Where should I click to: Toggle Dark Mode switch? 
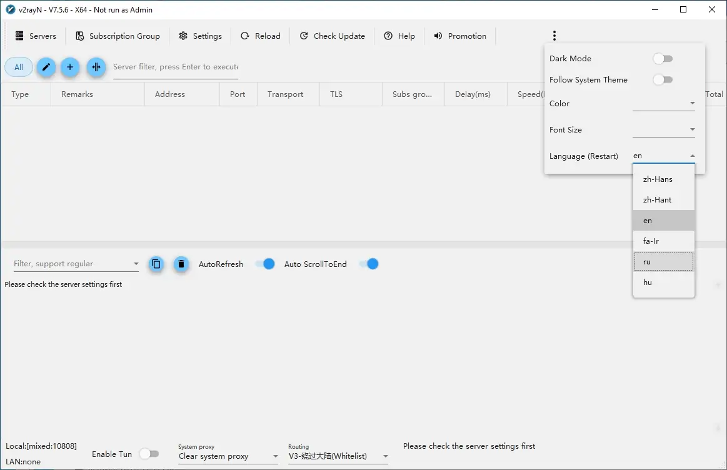(663, 58)
